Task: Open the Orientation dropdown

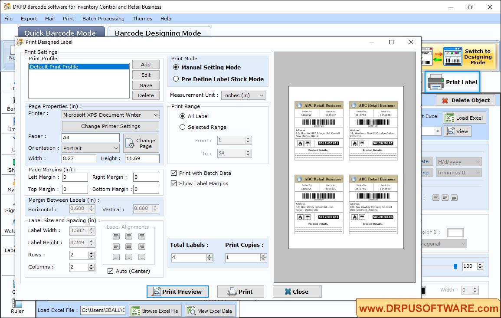Action: coord(90,148)
